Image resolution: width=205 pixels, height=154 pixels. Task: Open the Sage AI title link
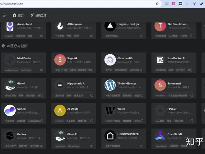[72, 58]
